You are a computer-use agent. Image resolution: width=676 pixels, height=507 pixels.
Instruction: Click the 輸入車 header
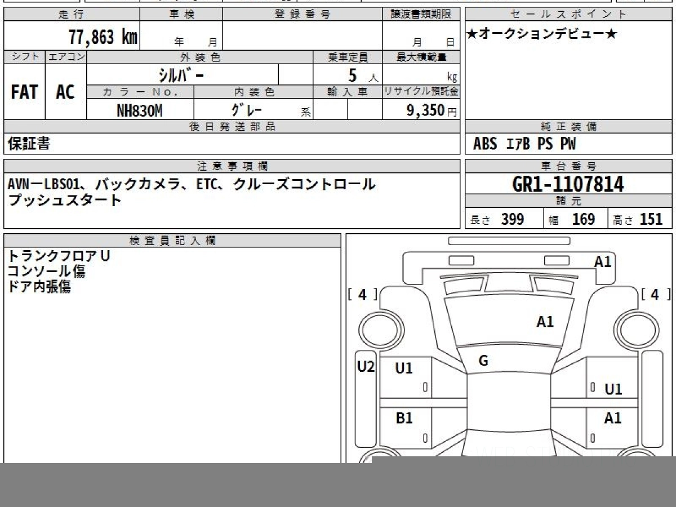(x=348, y=92)
